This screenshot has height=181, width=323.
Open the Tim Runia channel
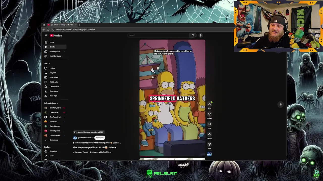tap(54, 122)
